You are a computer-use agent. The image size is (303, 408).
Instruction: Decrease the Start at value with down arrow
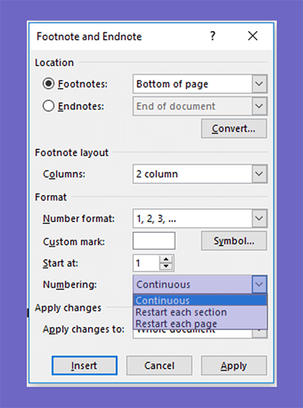pyautogui.click(x=166, y=267)
